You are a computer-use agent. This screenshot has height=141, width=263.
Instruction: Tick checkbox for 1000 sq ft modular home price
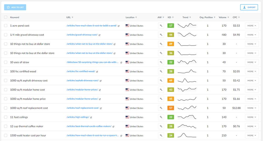pyautogui.click(x=6, y=99)
